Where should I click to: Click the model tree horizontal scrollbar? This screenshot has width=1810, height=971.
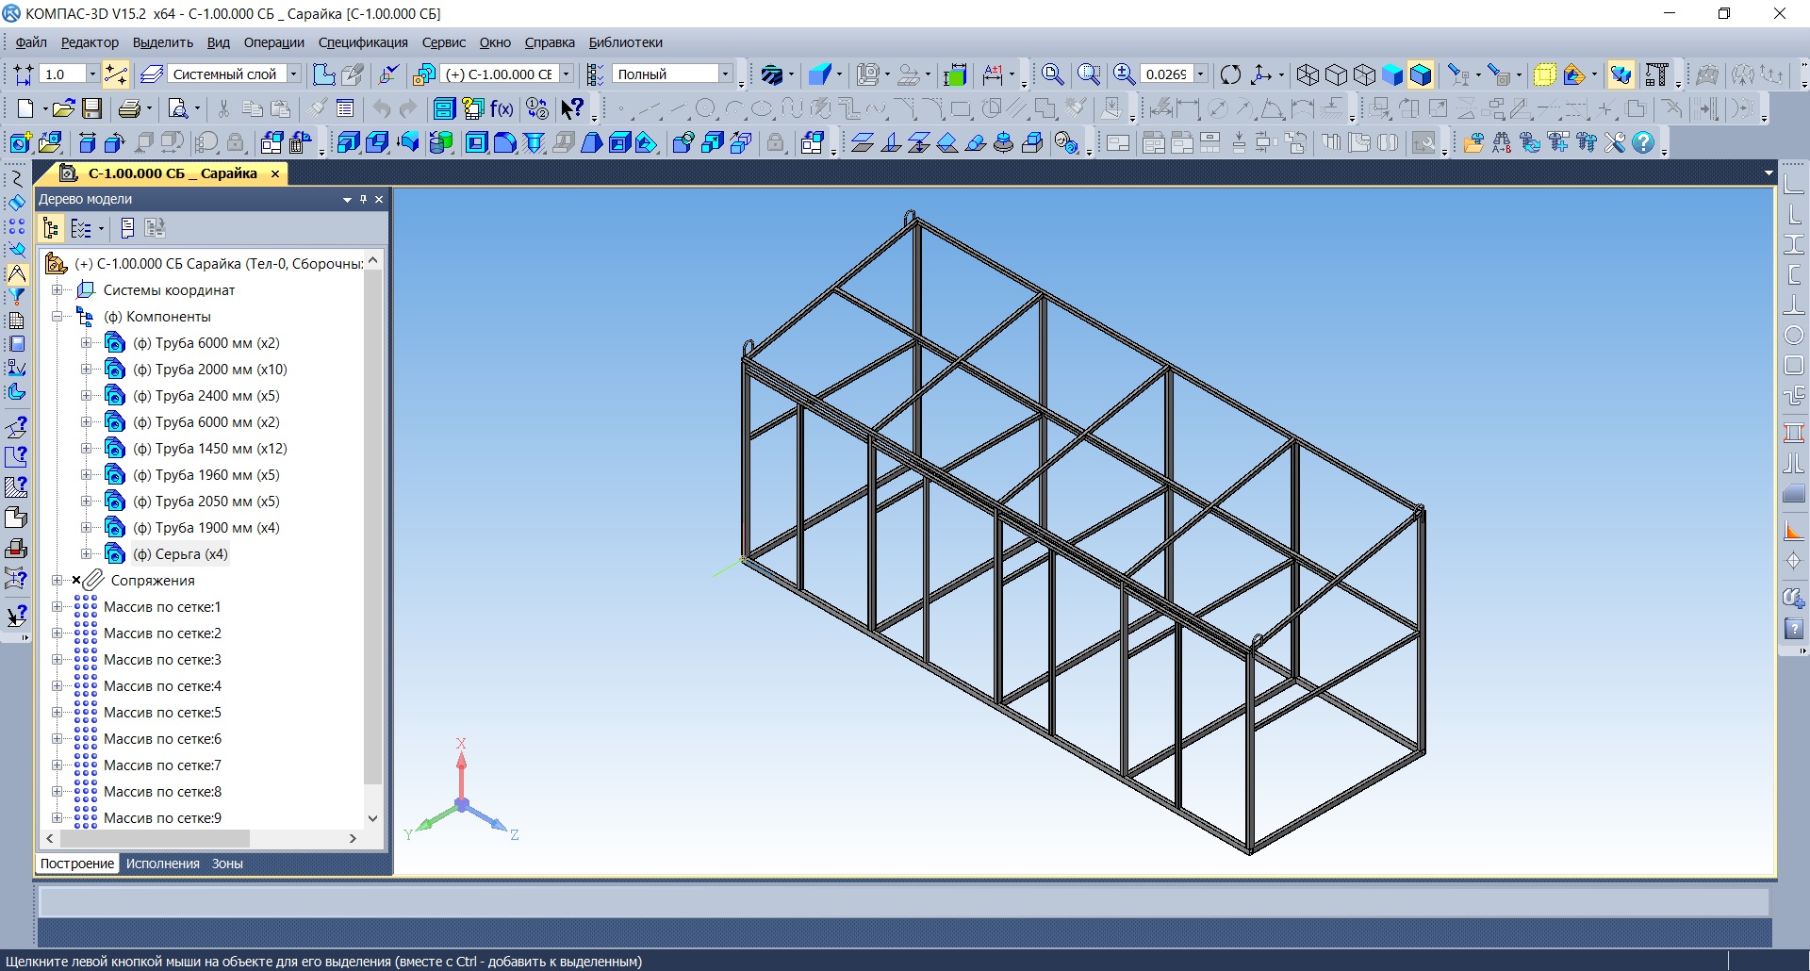pos(156,838)
